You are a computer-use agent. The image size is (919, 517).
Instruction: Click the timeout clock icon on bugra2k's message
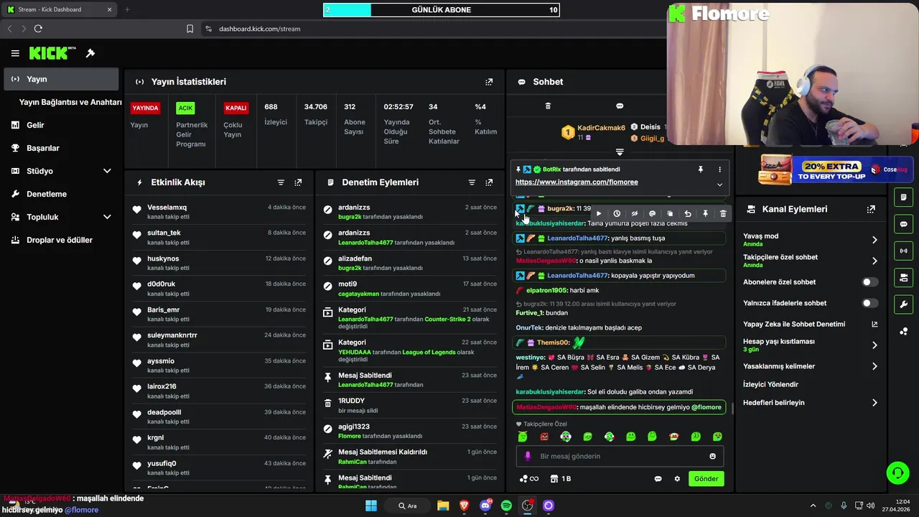(617, 213)
